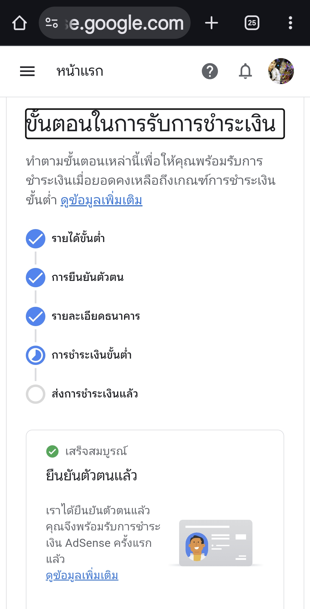Open browser three-dot overflow menu
The width and height of the screenshot is (310, 609).
click(290, 23)
